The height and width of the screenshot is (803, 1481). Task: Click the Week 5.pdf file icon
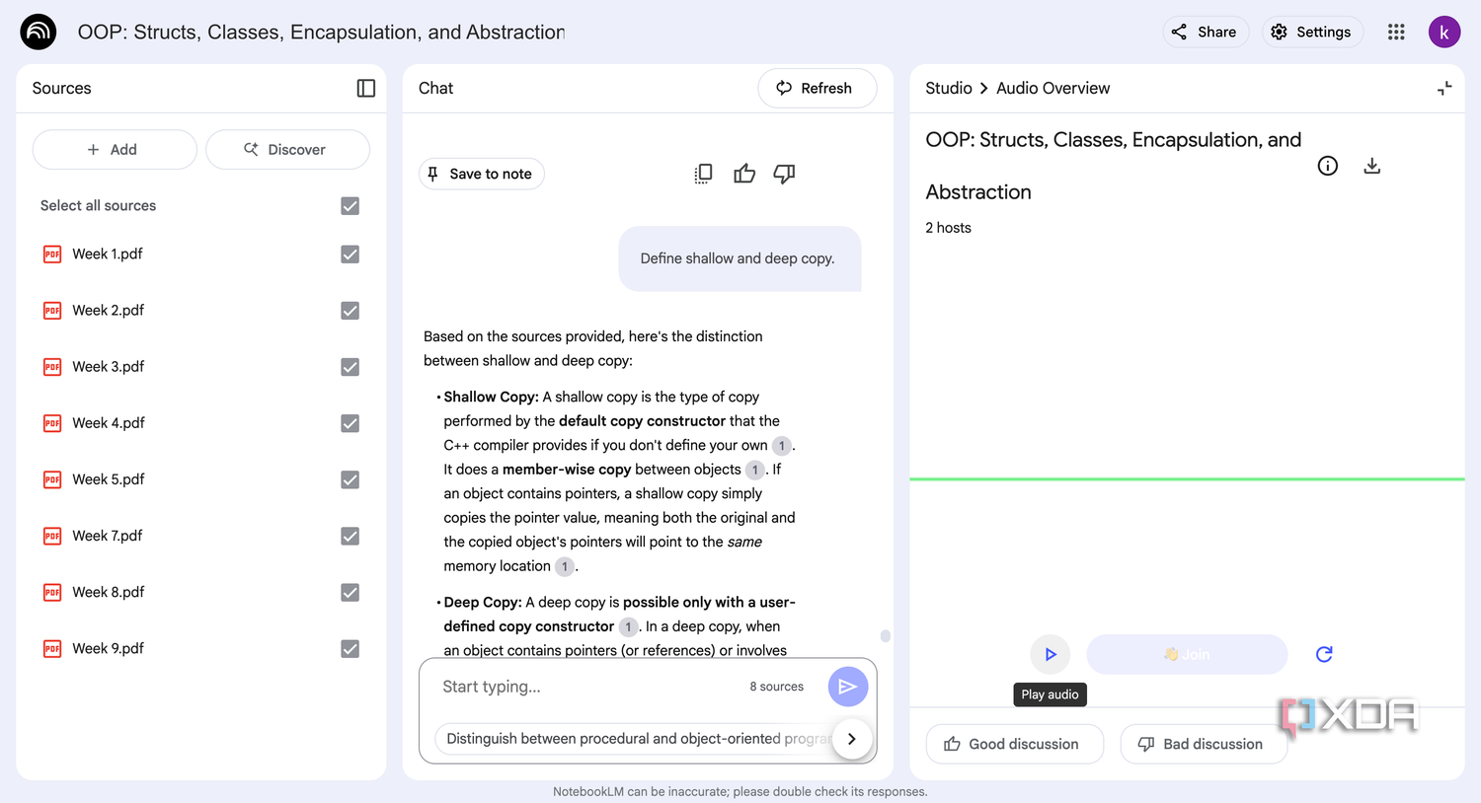tap(52, 479)
